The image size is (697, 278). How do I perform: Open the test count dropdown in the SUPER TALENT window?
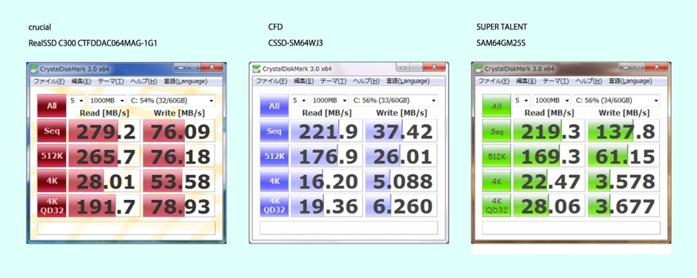click(x=521, y=101)
